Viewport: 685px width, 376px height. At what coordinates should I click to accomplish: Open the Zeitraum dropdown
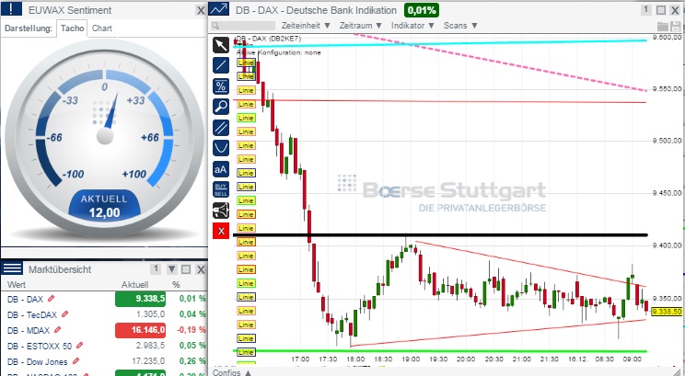(361, 26)
